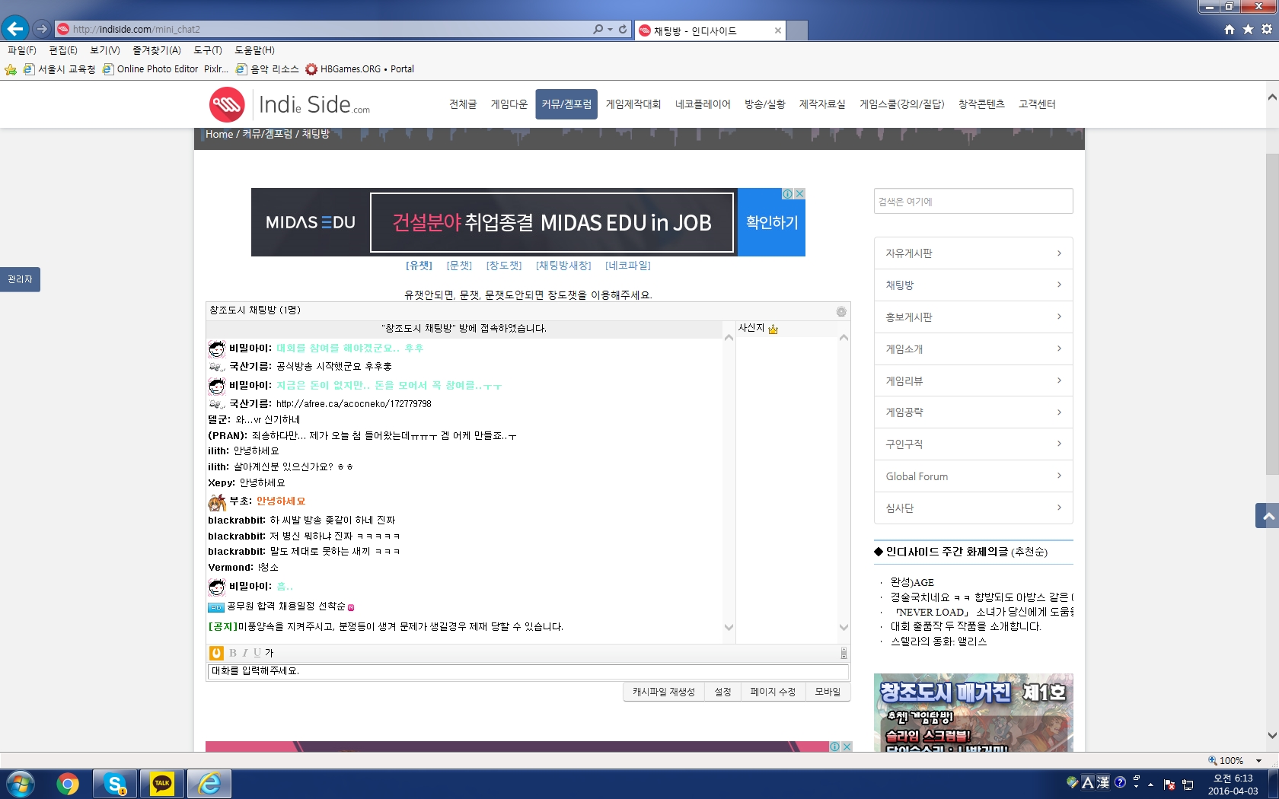Screen dimensions: 1279x799
Task: Click Internet Explorer taskbar icon
Action: click(x=209, y=784)
